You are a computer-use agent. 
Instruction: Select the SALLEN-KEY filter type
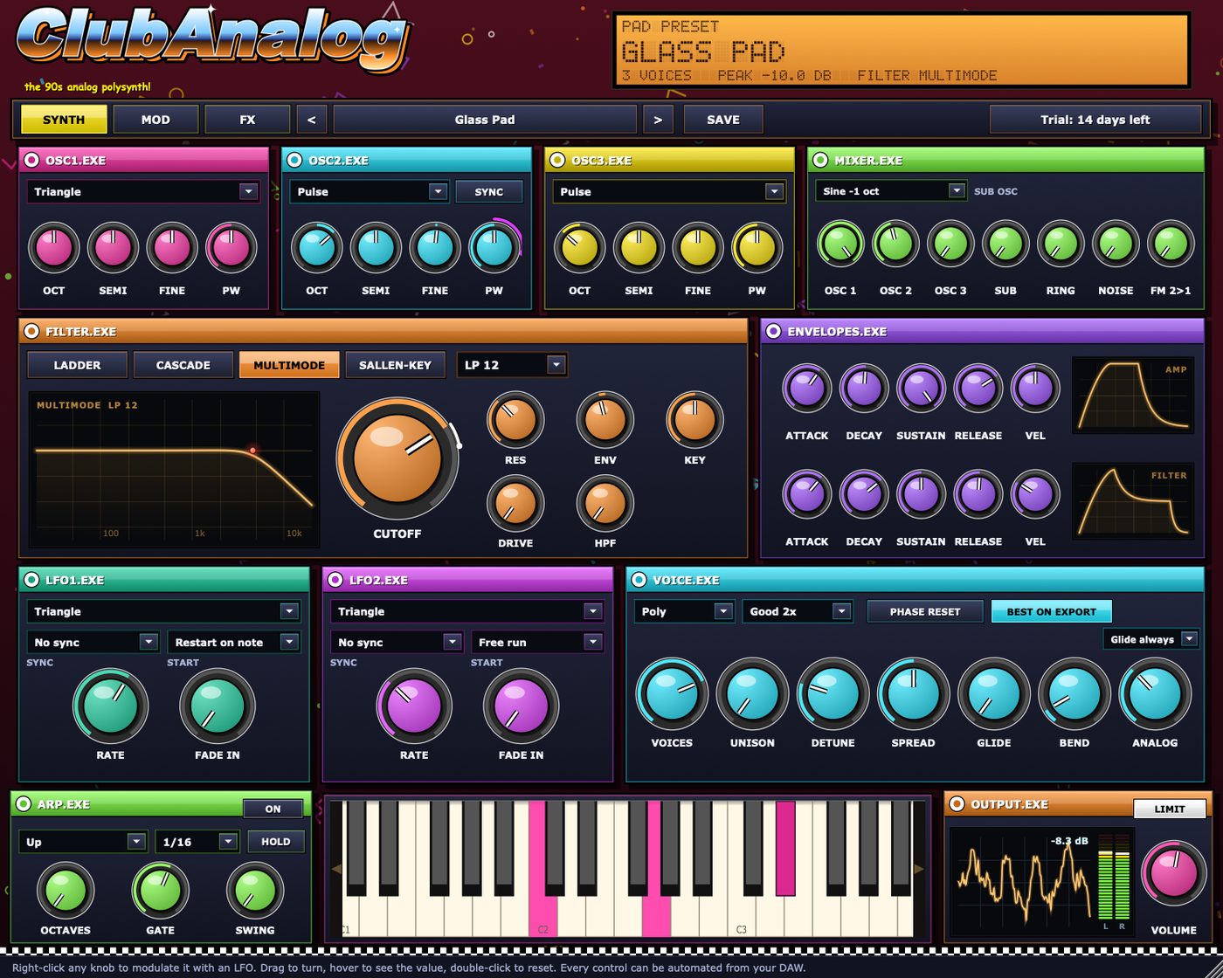coord(395,365)
